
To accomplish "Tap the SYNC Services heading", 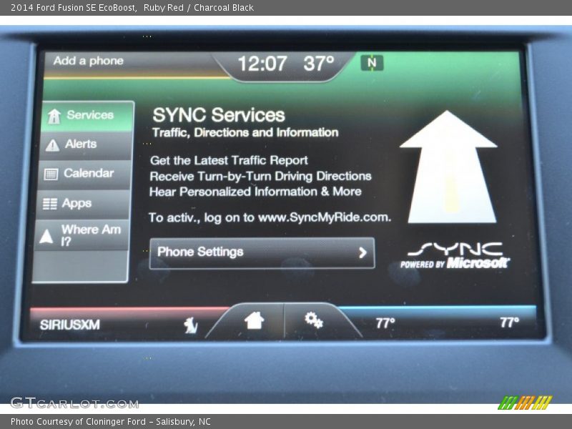I will tap(219, 115).
